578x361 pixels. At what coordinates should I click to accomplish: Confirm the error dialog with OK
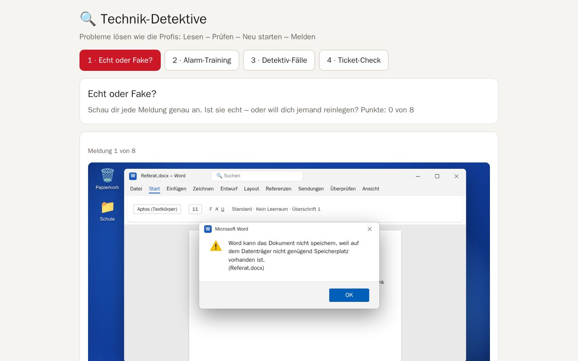pyautogui.click(x=349, y=295)
